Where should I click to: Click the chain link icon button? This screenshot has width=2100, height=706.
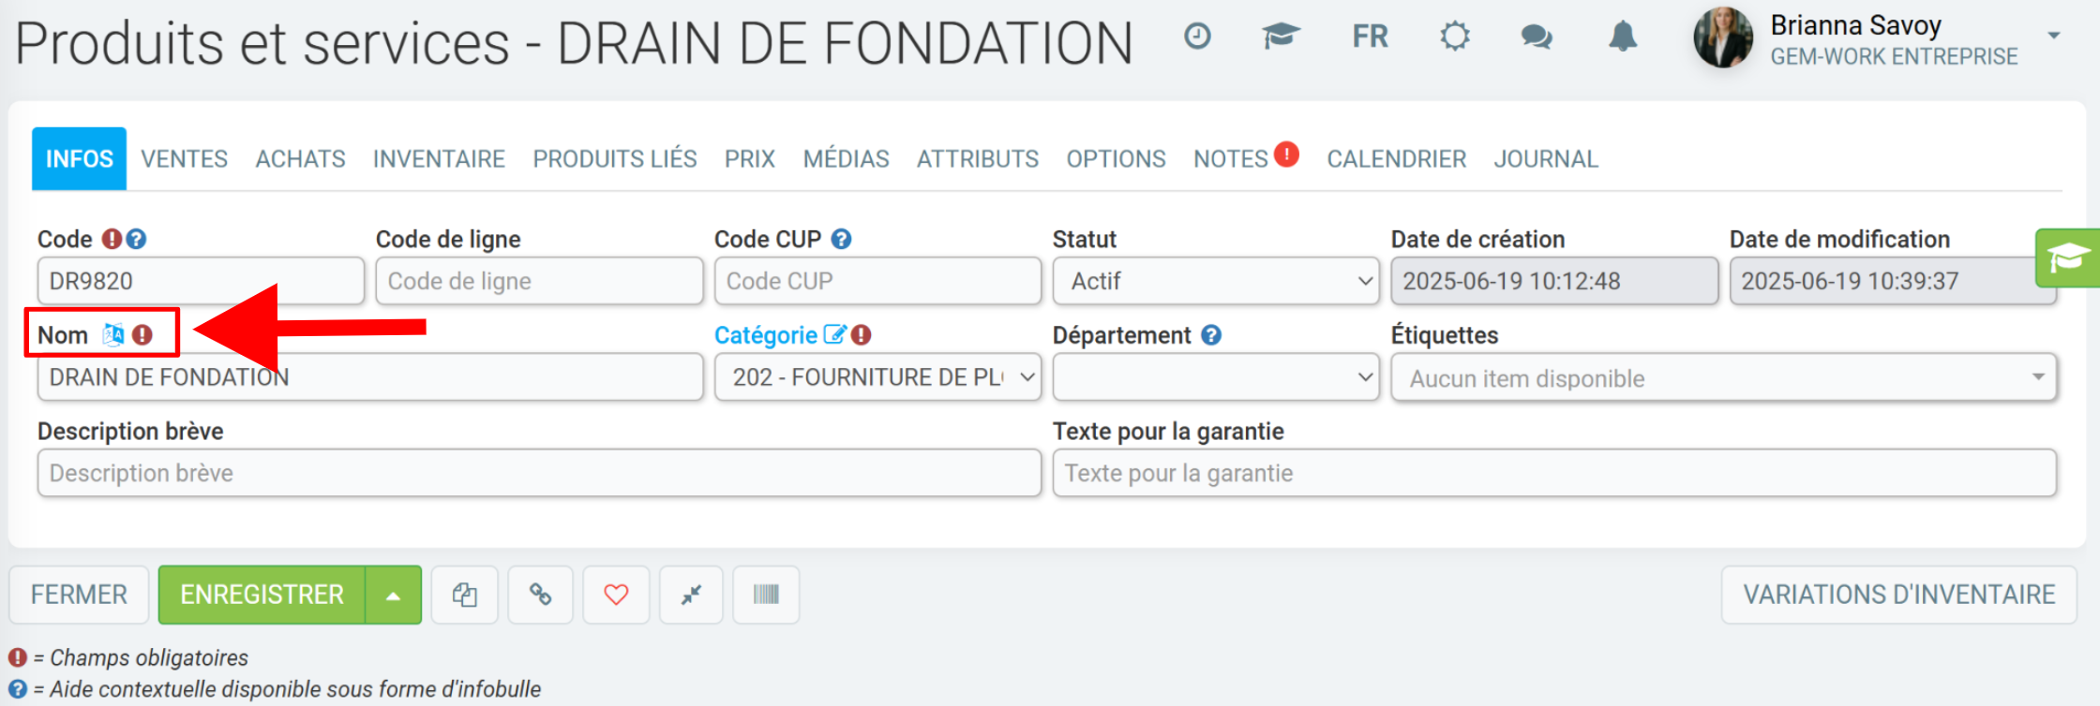pos(540,595)
